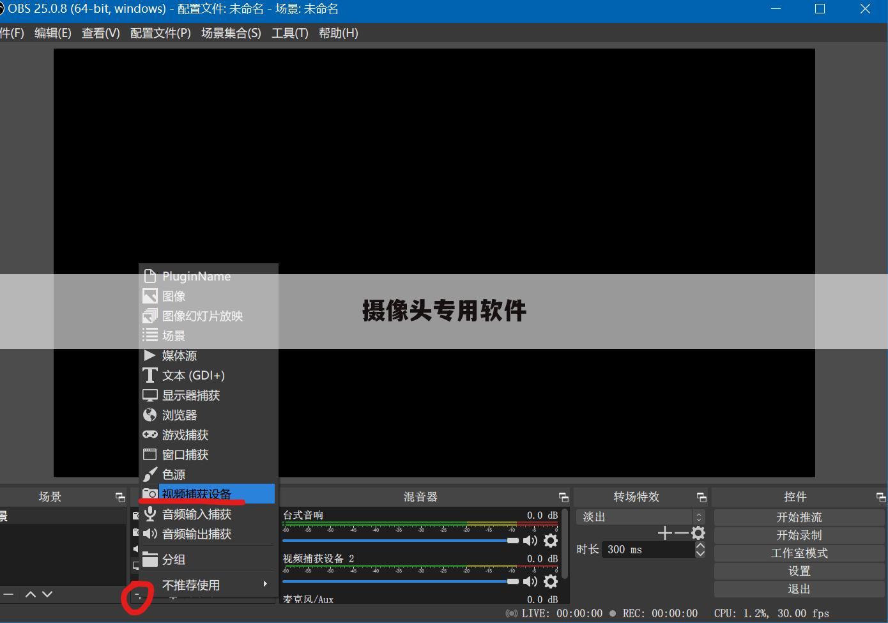
Task: Click the 300 ms duration field
Action: pos(648,550)
